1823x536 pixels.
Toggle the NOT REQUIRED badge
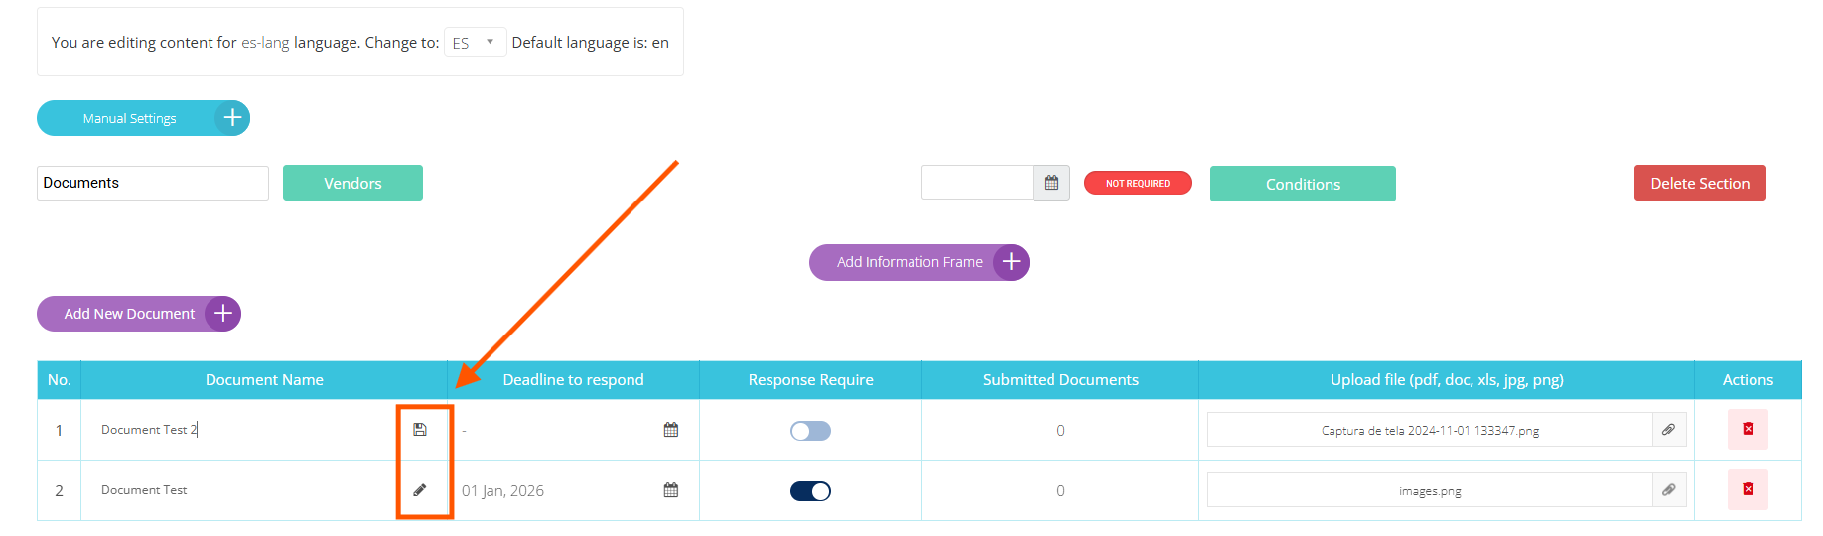[1137, 184]
